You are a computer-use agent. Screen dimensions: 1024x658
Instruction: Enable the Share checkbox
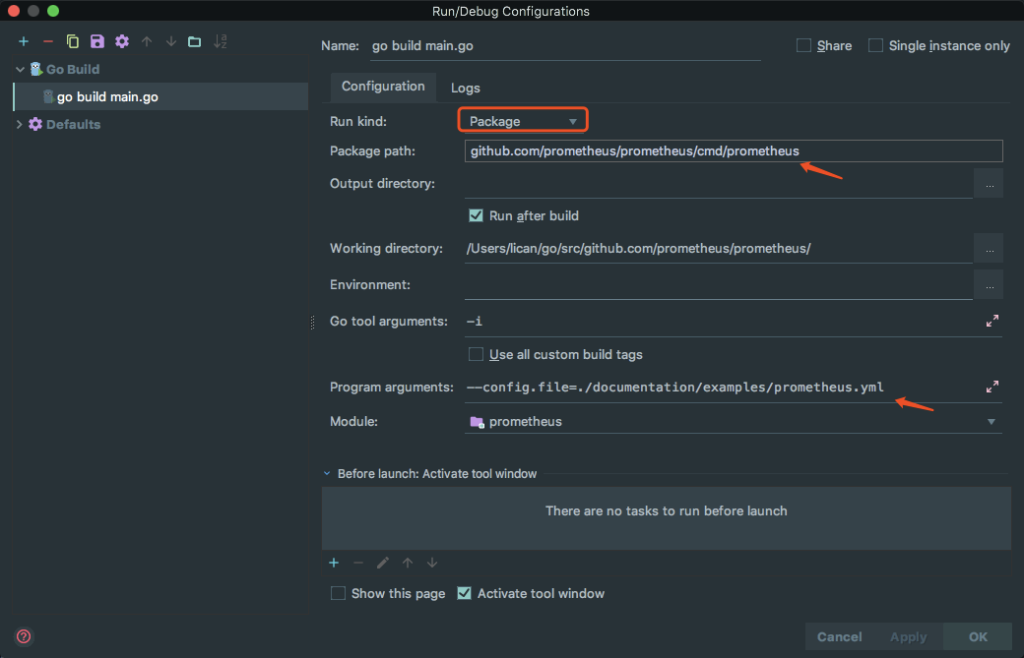803,45
